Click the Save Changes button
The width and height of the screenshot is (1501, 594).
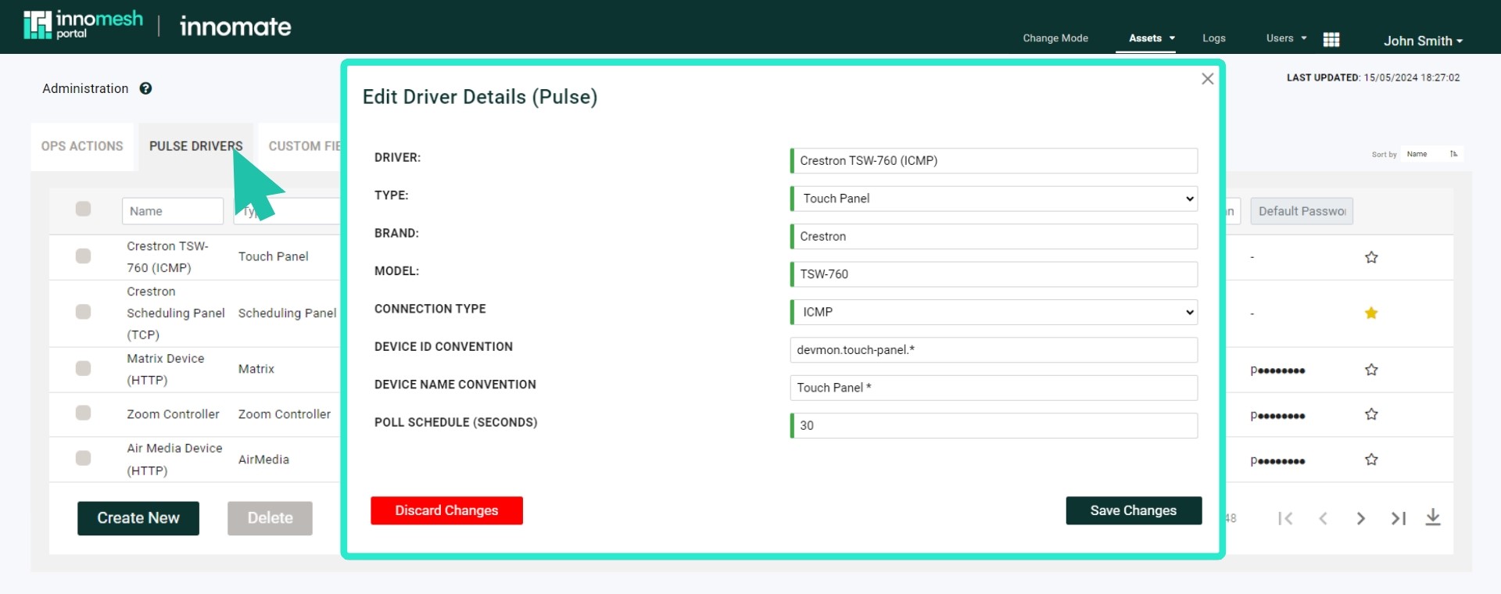tap(1134, 510)
